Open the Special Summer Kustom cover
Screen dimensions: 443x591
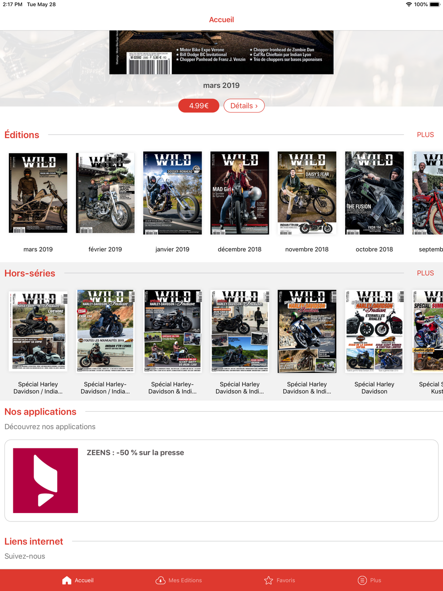click(428, 331)
